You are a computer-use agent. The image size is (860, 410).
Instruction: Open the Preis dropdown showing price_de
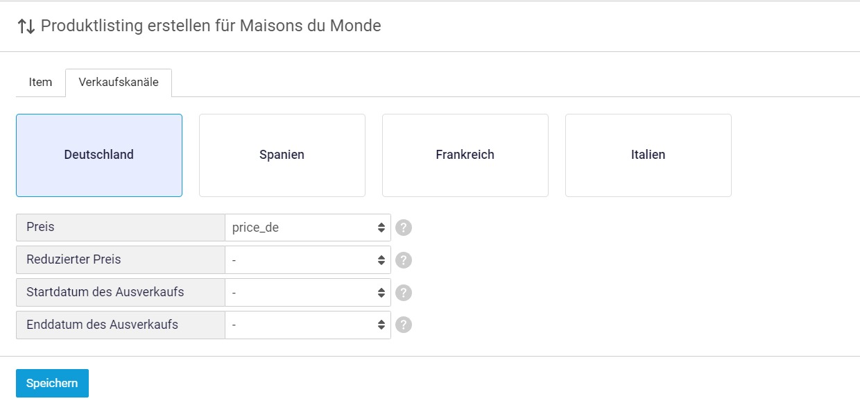point(308,228)
